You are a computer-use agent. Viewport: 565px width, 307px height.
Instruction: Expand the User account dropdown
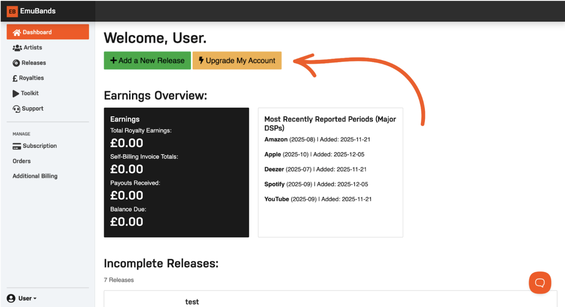27,298
